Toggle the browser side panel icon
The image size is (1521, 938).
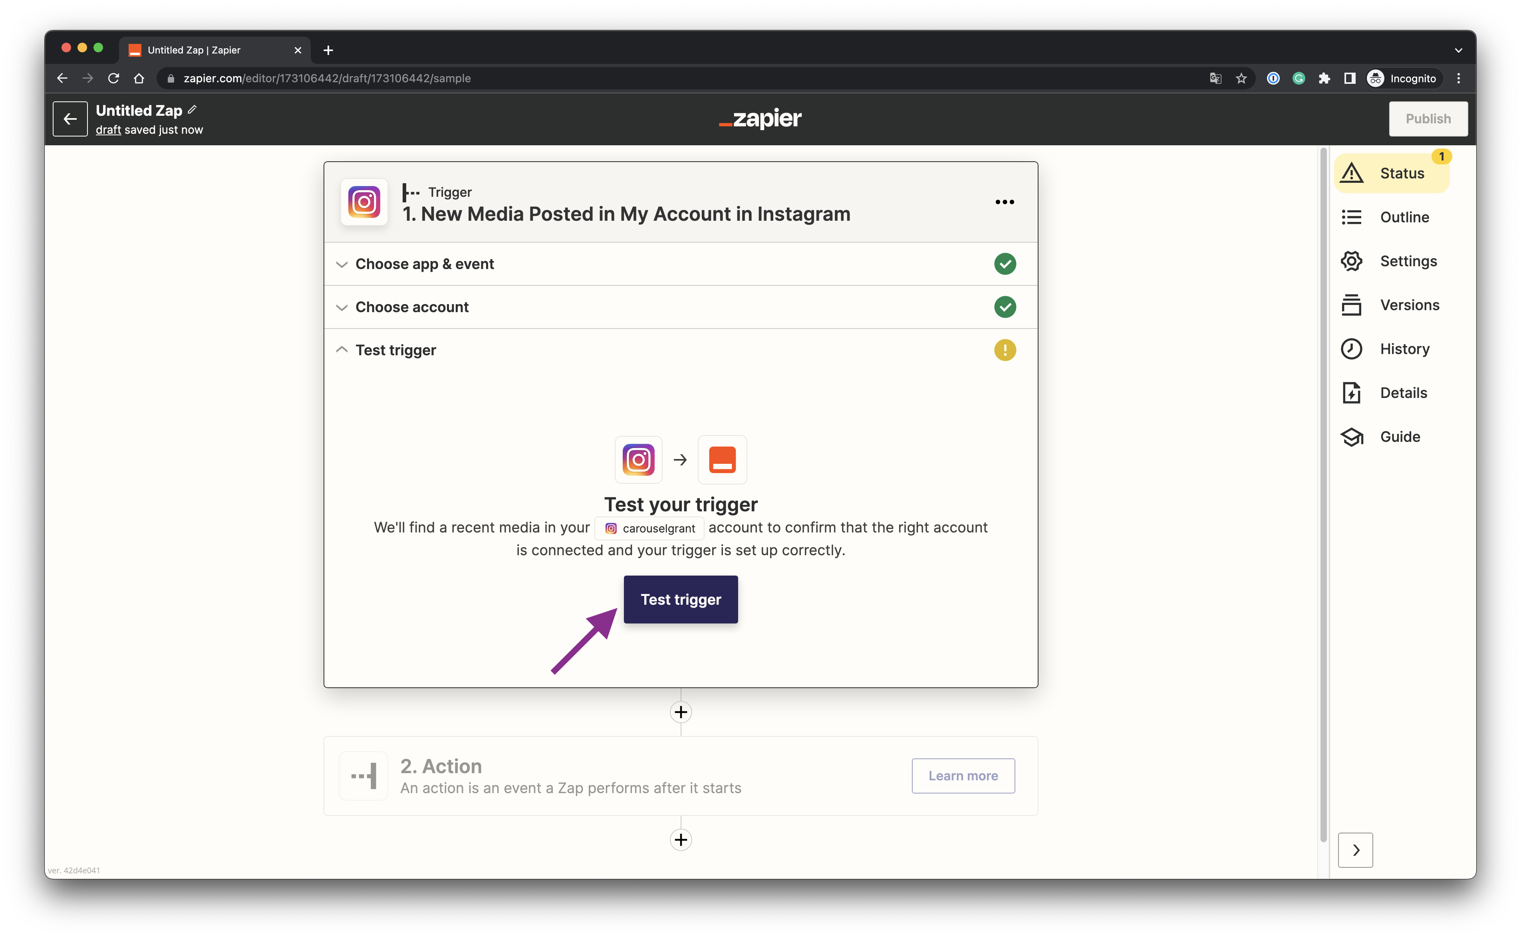click(x=1349, y=78)
